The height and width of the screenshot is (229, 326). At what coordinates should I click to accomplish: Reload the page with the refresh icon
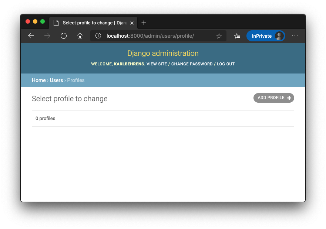tap(63, 36)
